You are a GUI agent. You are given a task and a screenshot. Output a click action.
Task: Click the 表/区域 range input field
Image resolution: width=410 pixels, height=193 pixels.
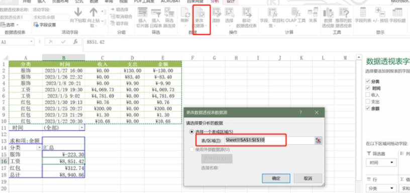(x=269, y=140)
